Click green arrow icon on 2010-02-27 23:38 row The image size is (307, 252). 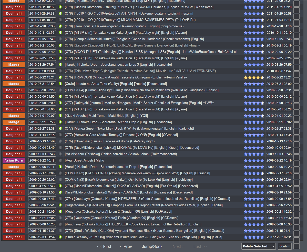[60, 129]
